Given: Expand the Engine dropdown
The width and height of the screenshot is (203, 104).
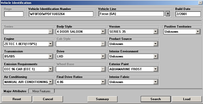Looking at the screenshot, I should tap(50, 44).
